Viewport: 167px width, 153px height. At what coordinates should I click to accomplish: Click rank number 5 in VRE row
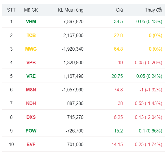tap(11, 76)
